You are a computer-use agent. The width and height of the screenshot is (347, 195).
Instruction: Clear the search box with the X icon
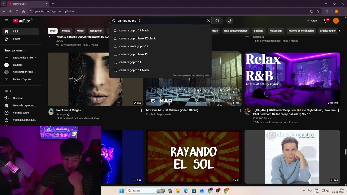(208, 21)
